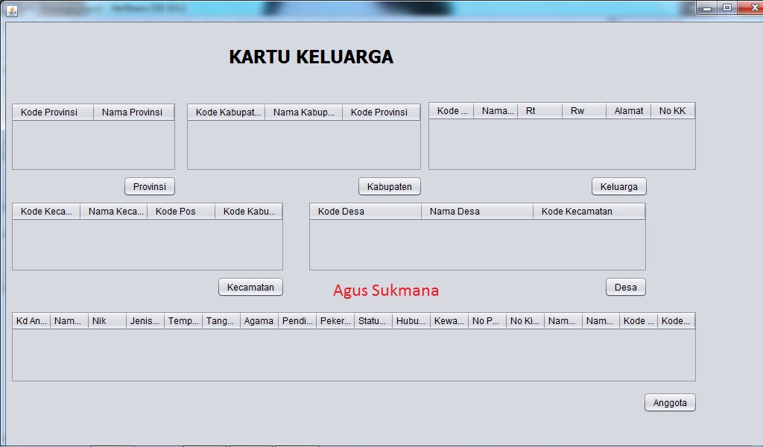Click the Agama column header in bottom table
This screenshot has height=447, width=763.
click(x=258, y=320)
